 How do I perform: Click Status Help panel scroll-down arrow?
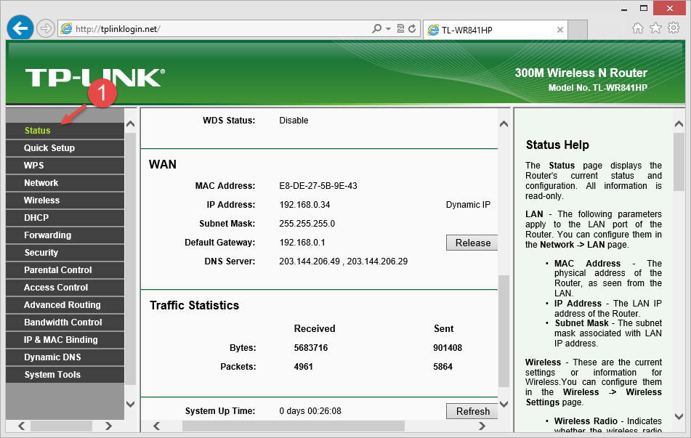679,416
